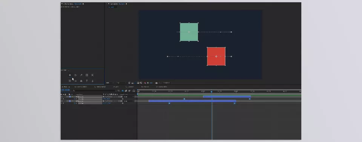Toggle transparency grid below the viewer
This screenshot has width=362, height=142.
(132, 83)
